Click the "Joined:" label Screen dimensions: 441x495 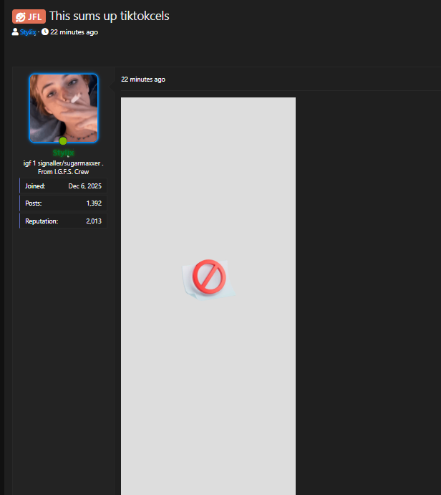point(35,186)
